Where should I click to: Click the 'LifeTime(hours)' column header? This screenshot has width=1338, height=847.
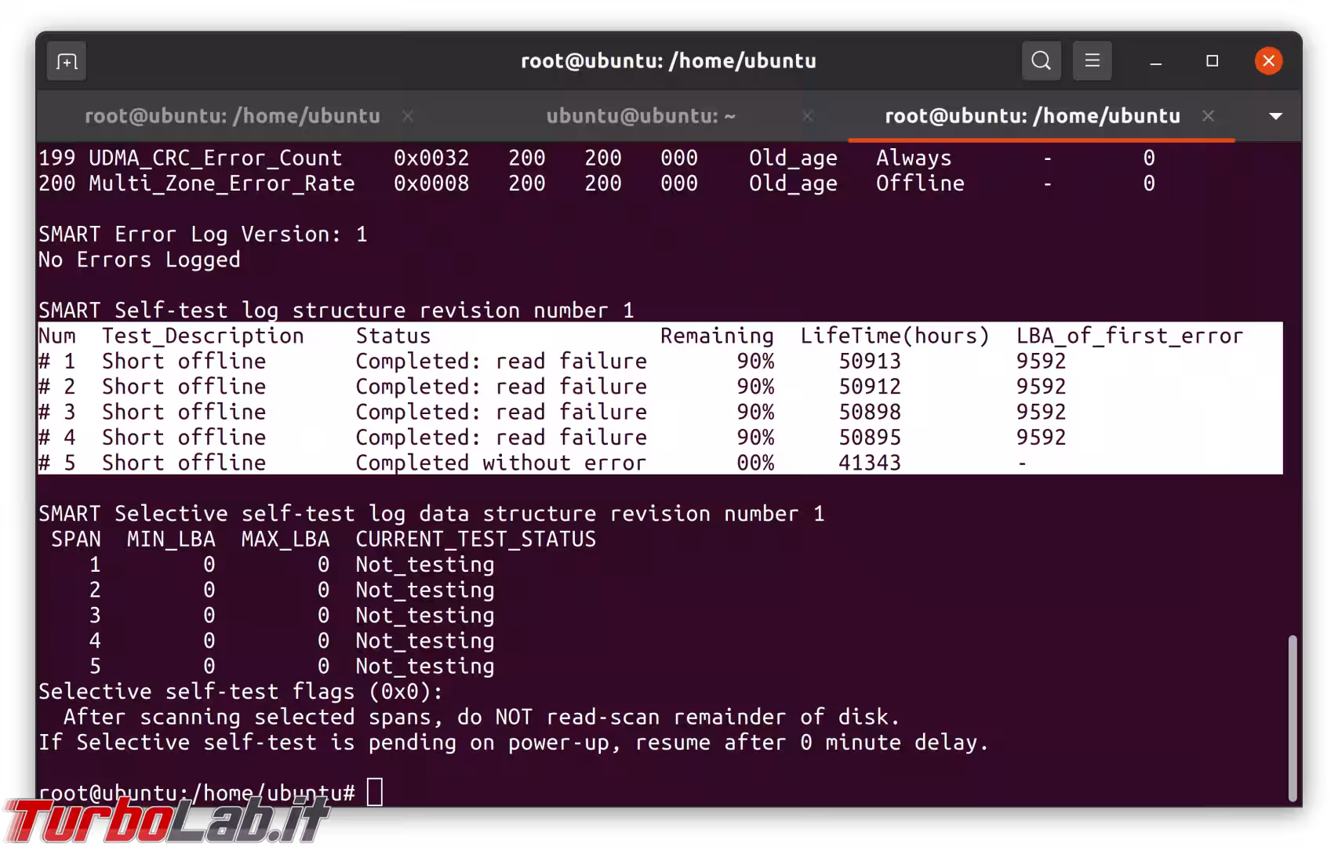click(x=895, y=336)
